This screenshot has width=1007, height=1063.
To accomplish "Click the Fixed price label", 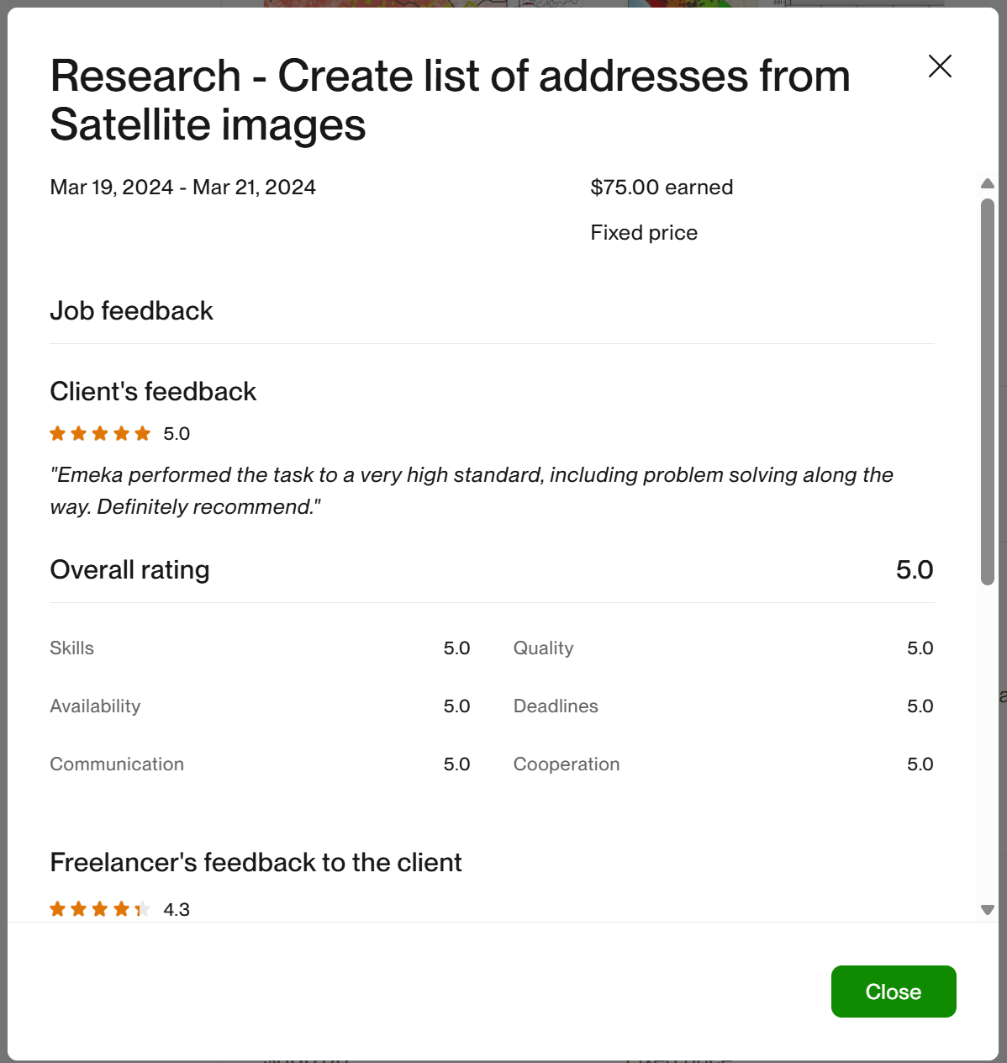I will (644, 233).
